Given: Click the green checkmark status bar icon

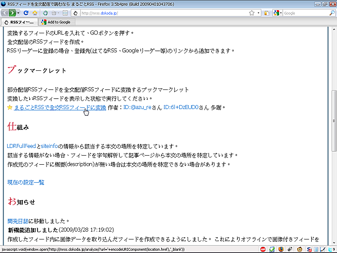Looking at the screenshot, I should (272, 249).
